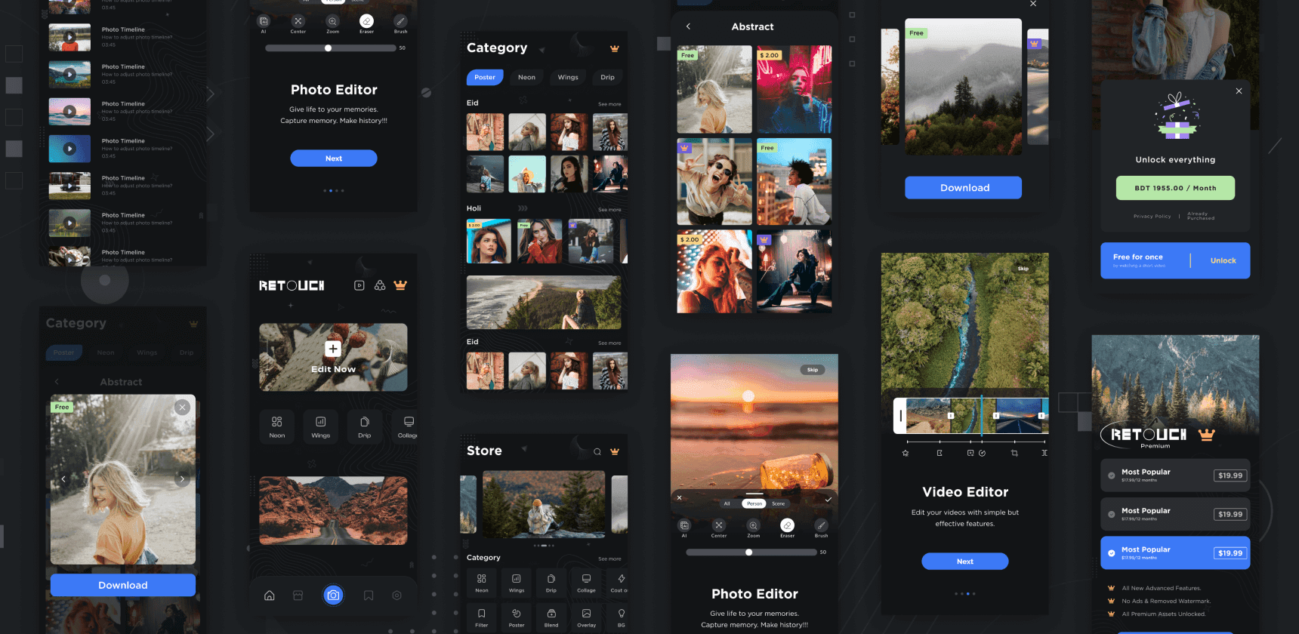This screenshot has width=1299, height=634.
Task: Tap the Overlay icon in Store category
Action: click(586, 617)
